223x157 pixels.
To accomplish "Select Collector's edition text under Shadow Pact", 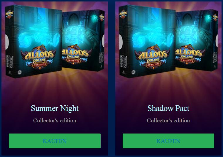I will point(168,121).
